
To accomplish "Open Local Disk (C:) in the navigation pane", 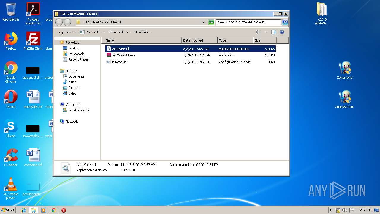I will coord(78,110).
